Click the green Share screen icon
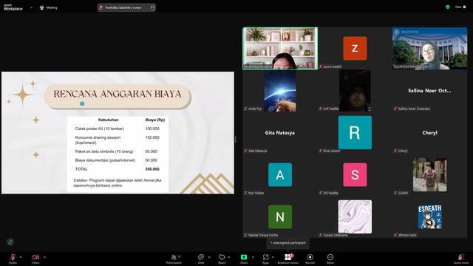The image size is (473, 266). pos(244,257)
